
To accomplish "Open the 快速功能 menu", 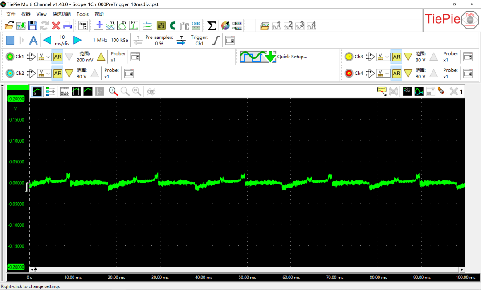I will click(61, 14).
